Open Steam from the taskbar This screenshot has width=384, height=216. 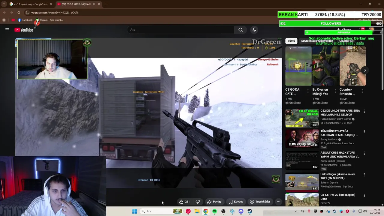coord(250,211)
